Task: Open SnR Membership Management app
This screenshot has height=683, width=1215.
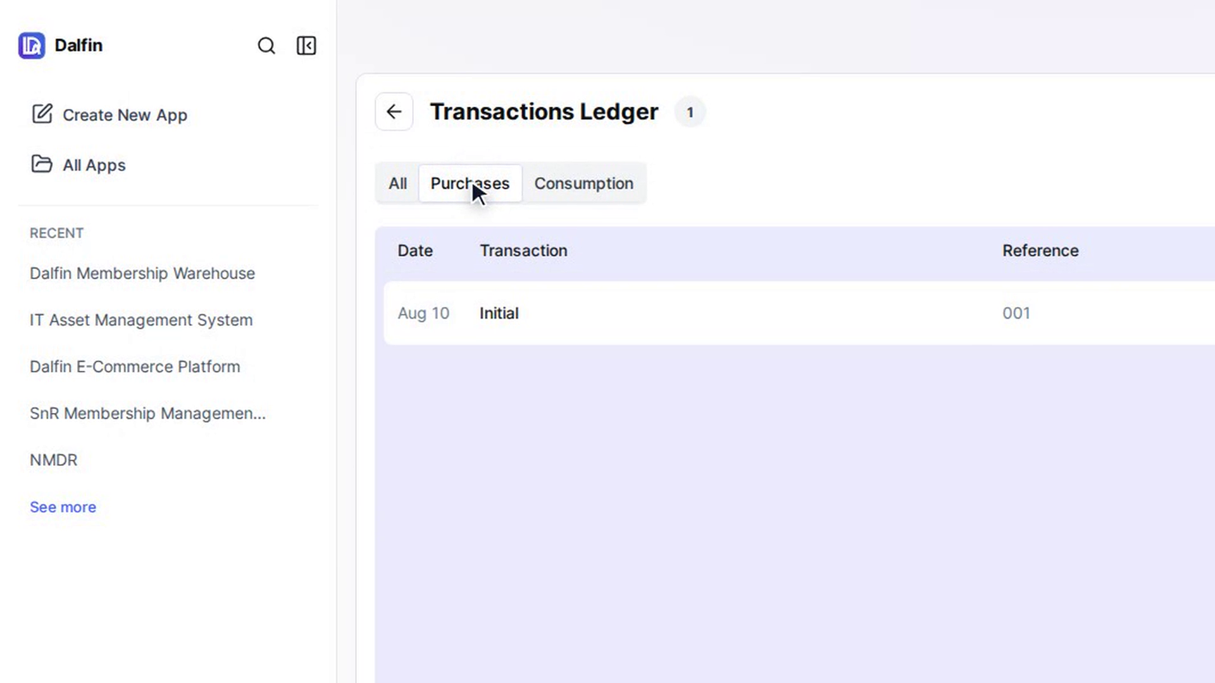Action: pyautogui.click(x=147, y=414)
